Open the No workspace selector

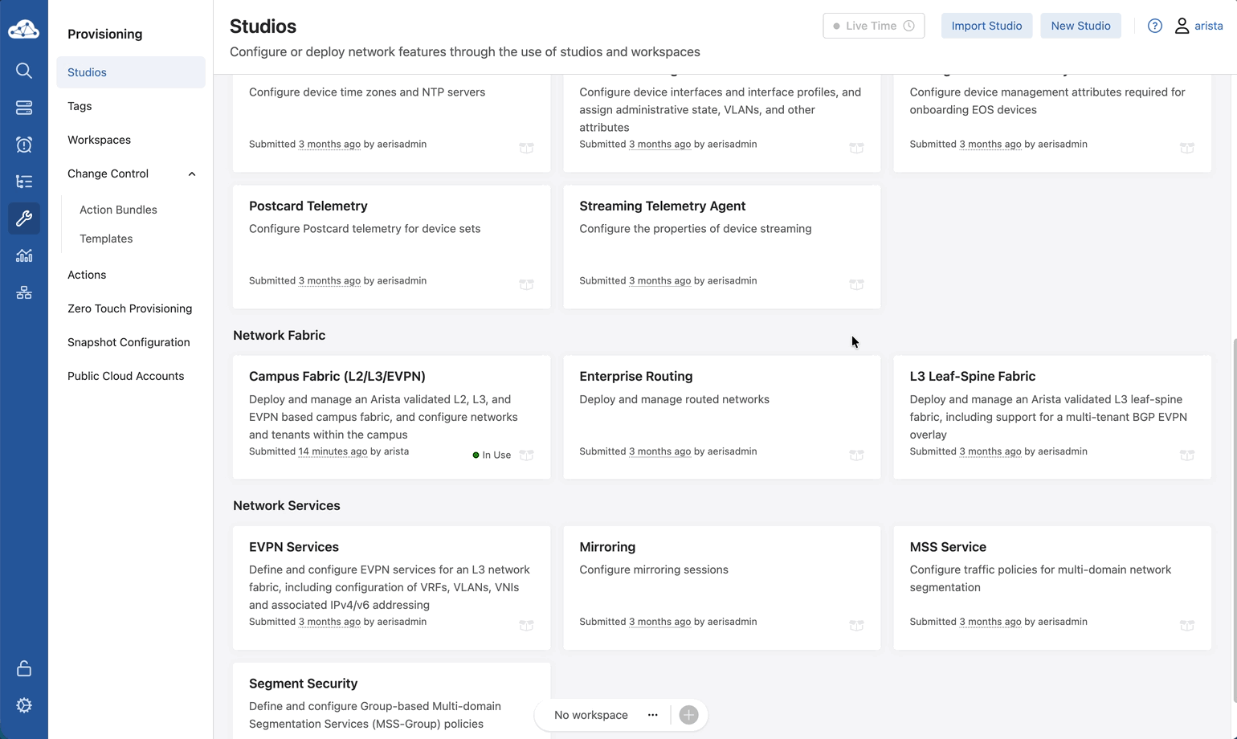[x=591, y=715]
